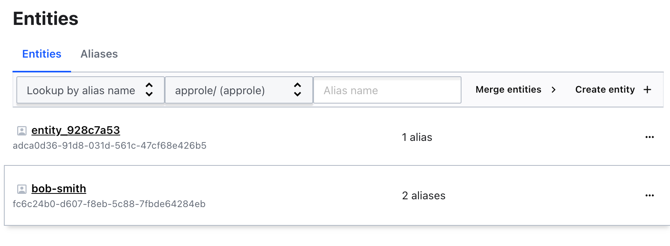Viewport: 670px width, 246px height.
Task: Click the up-down arrows on the lookup dropdown
Action: [x=149, y=90]
